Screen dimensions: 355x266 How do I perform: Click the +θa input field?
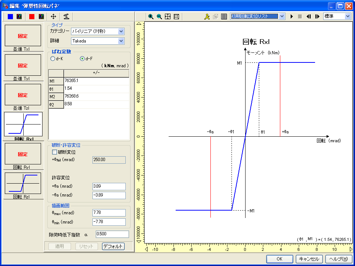[x=109, y=187]
